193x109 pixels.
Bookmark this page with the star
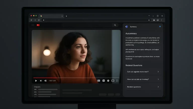pyautogui.click(x=149, y=20)
